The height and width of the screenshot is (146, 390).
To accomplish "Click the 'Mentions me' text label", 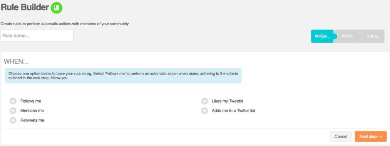I will point(32,111).
